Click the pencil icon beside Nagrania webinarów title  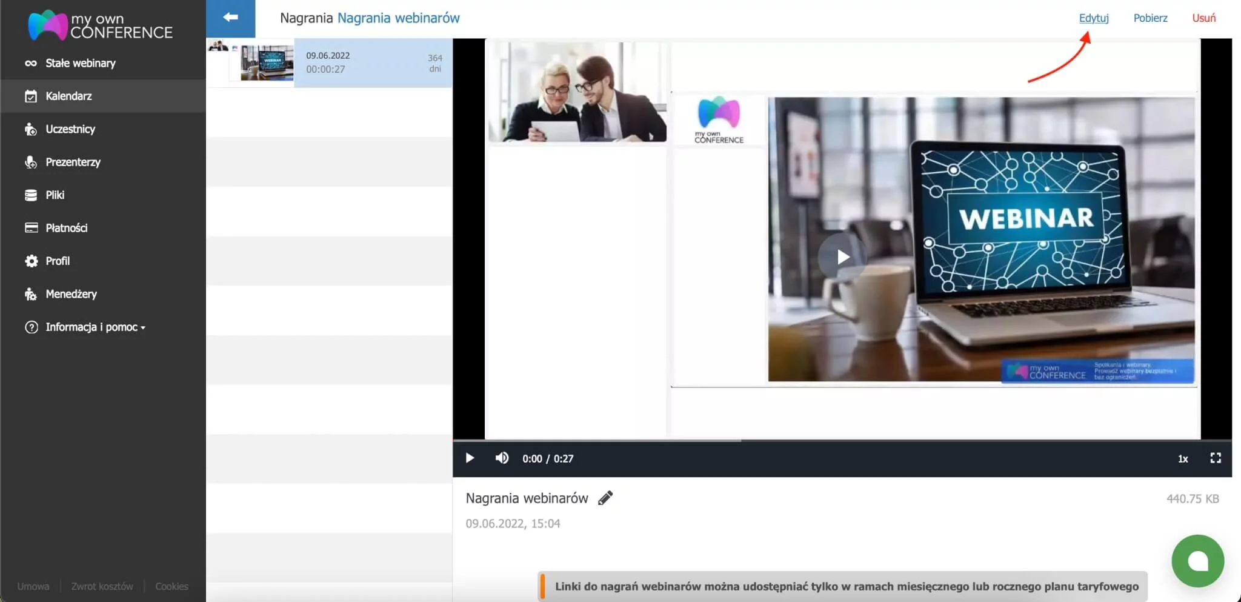coord(604,498)
